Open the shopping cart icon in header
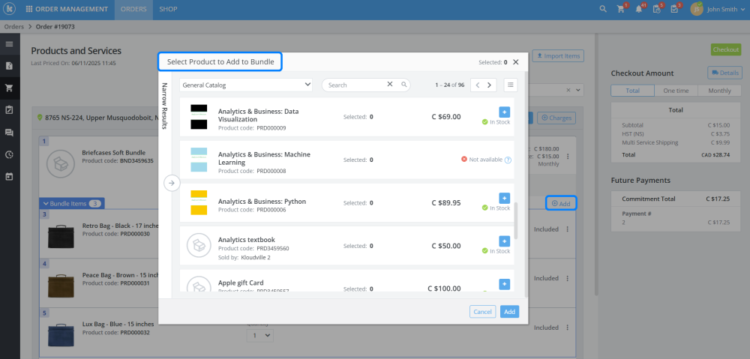The image size is (750, 359). (621, 9)
